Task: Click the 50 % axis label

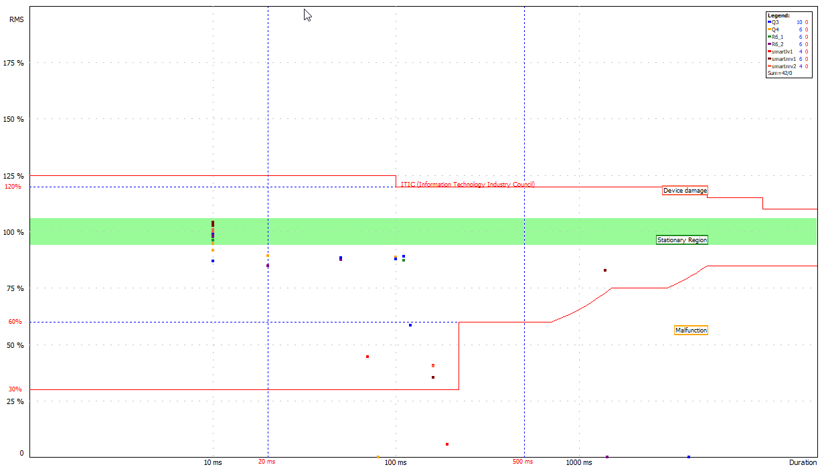Action: (16, 345)
